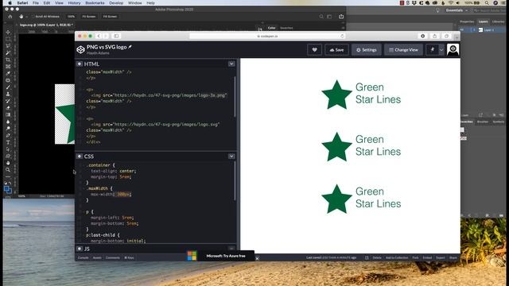The image size is (509, 286).
Task: Click the Save button in CodePen
Action: coord(336,50)
